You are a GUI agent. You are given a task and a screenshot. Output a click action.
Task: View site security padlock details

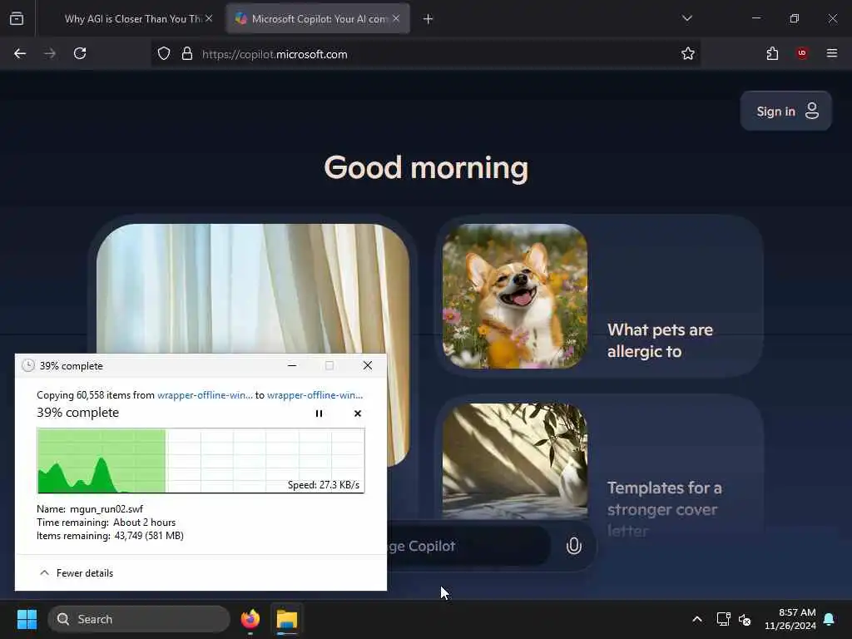[x=187, y=54]
